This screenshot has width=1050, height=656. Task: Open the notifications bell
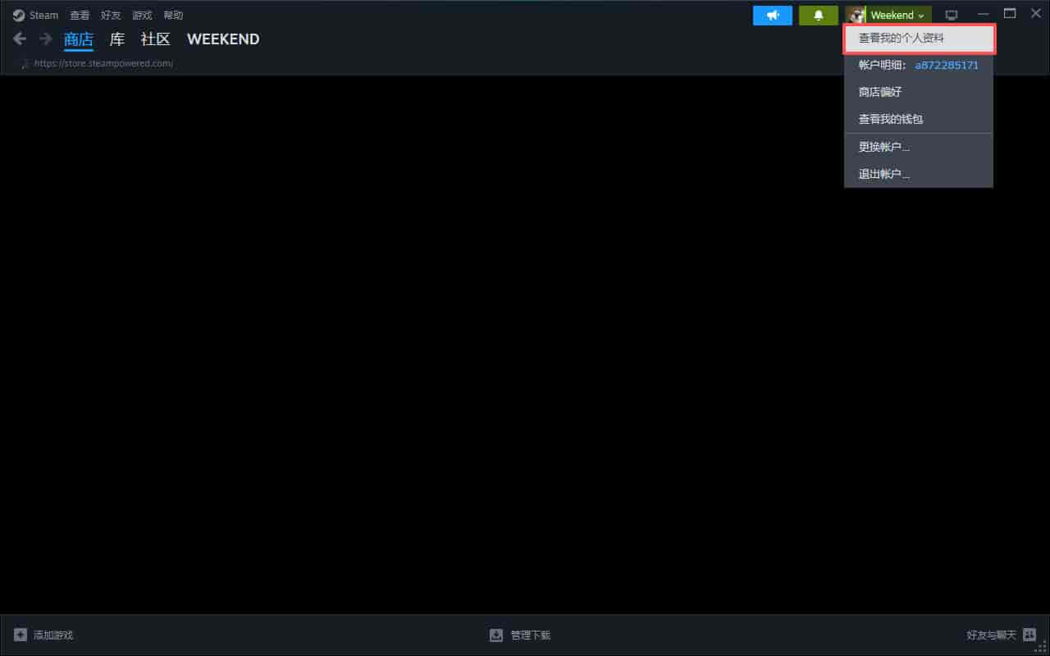(x=818, y=16)
